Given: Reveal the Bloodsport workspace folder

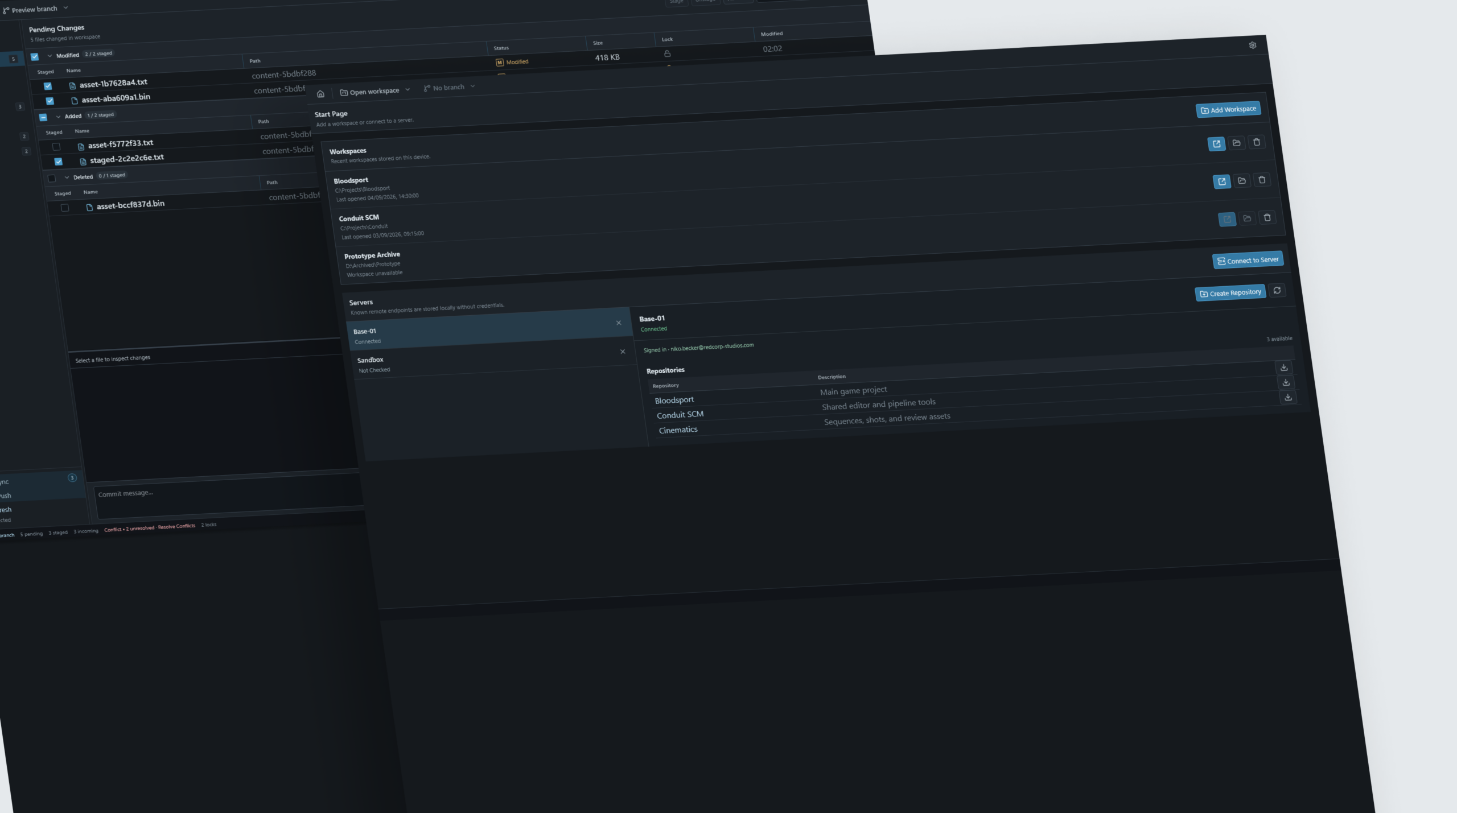Looking at the screenshot, I should tap(1236, 143).
